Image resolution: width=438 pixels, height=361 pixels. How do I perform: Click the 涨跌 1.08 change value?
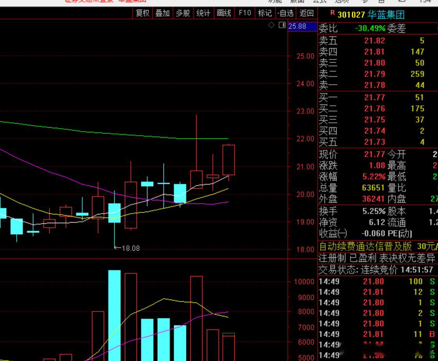377,165
